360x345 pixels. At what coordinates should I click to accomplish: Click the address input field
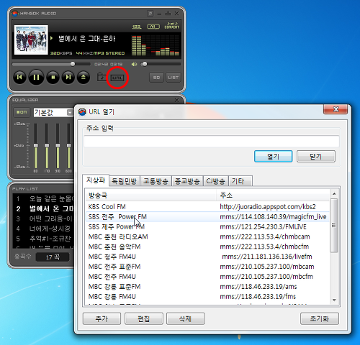pos(212,142)
